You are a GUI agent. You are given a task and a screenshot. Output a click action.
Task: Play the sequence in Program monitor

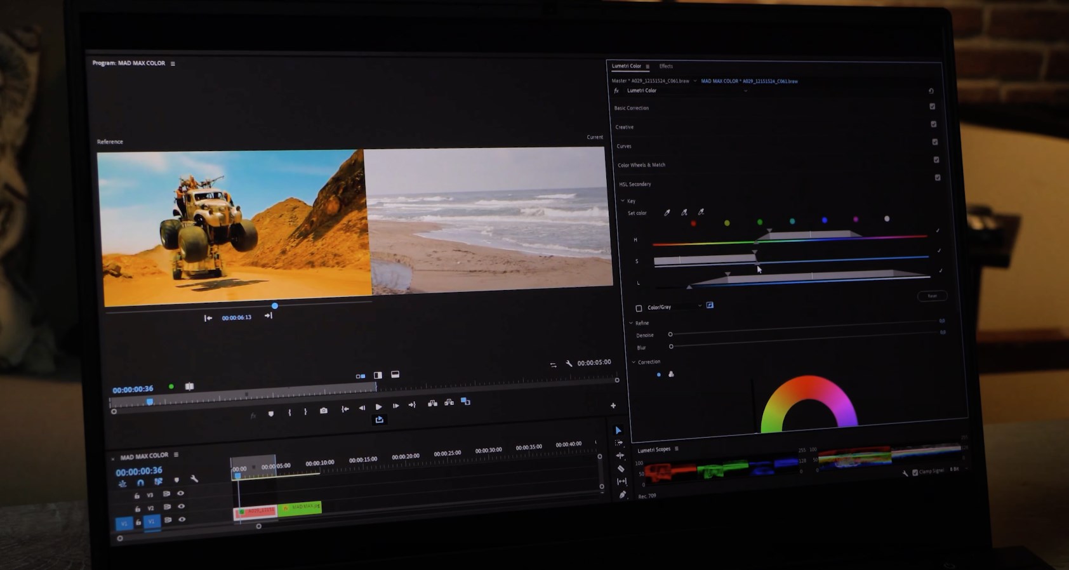point(379,406)
